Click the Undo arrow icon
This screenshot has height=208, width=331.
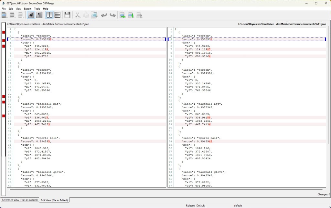(x=104, y=15)
